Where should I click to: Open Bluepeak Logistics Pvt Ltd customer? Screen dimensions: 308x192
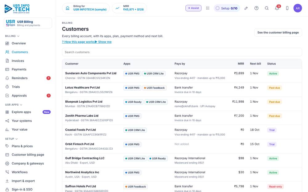(84, 101)
